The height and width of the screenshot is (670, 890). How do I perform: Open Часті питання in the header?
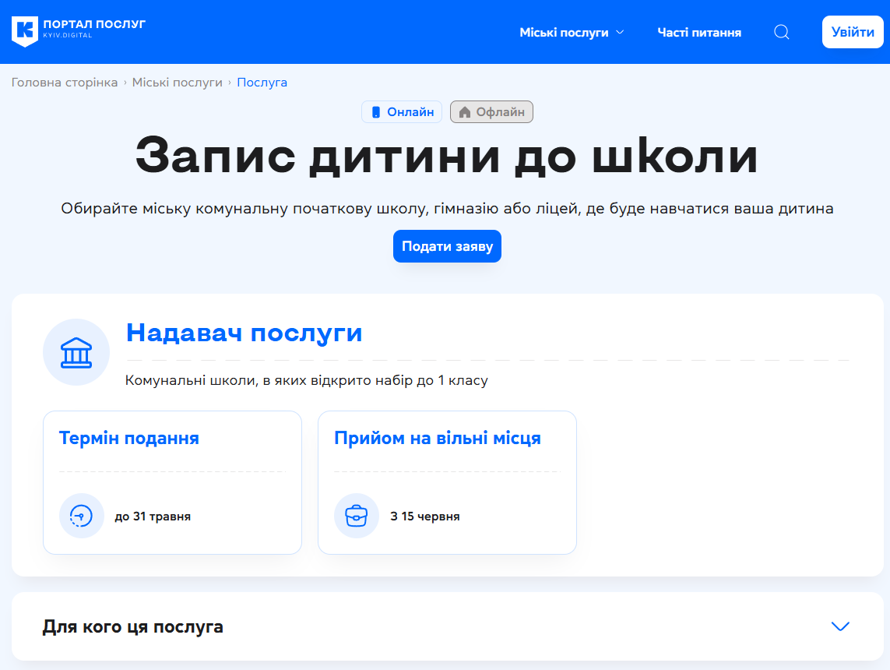point(699,33)
